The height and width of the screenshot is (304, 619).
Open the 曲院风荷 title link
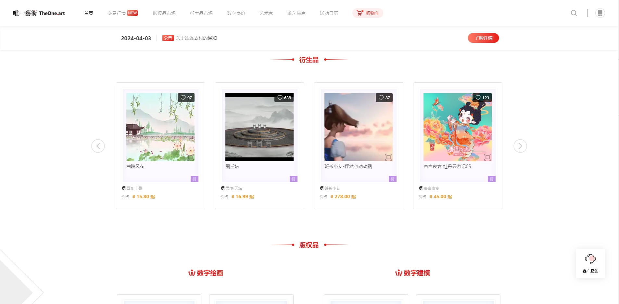[135, 166]
